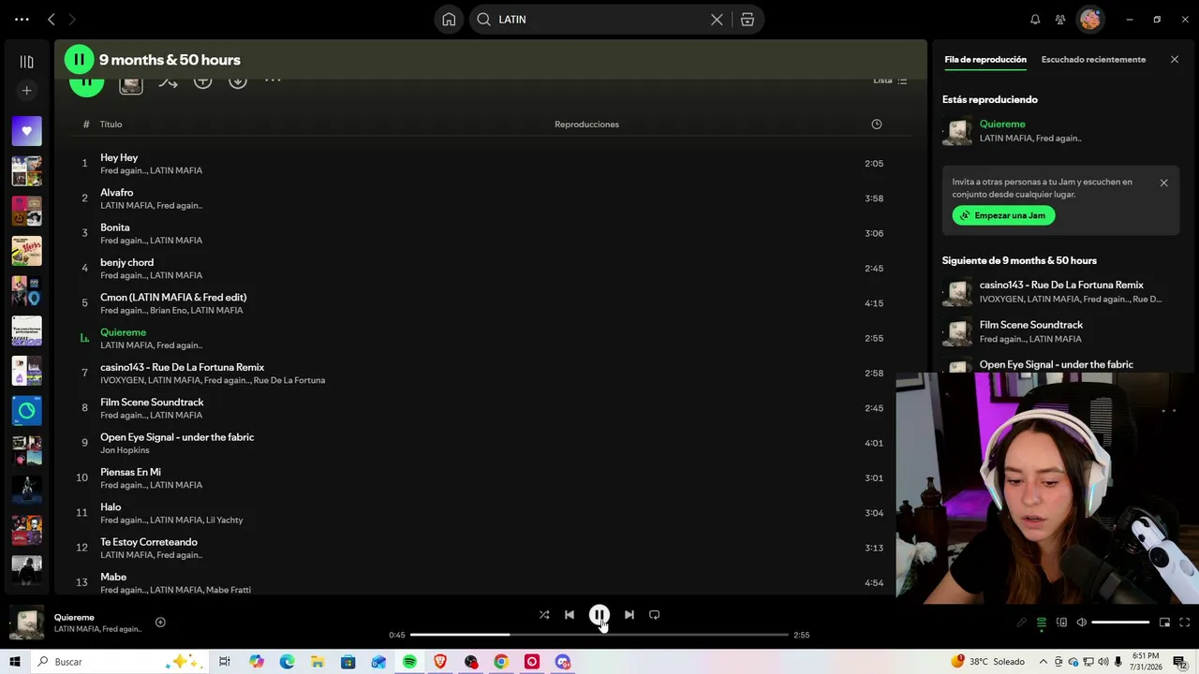Image resolution: width=1199 pixels, height=674 pixels.
Task: Go to Spotify Home
Action: point(449,20)
